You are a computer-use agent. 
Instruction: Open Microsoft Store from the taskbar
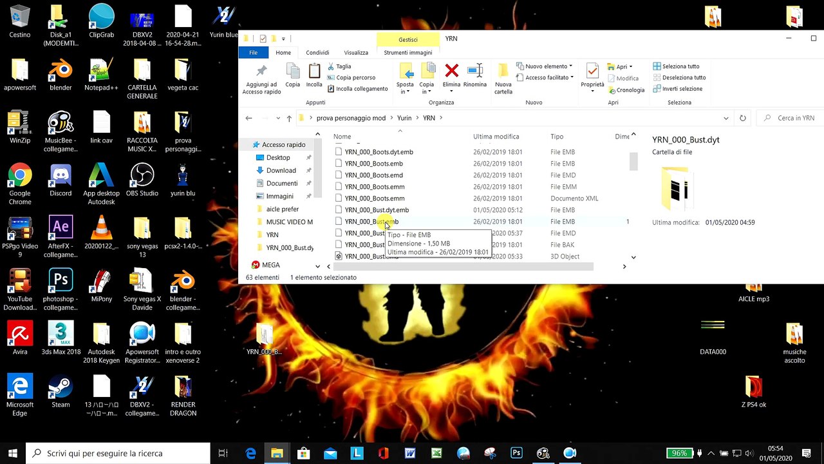coord(304,453)
